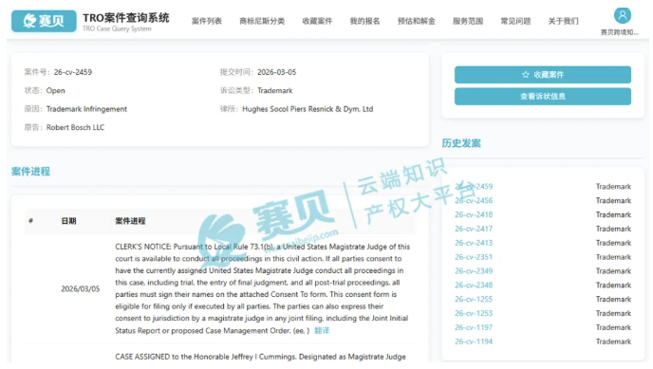Image resolution: width=653 pixels, height=369 pixels.
Task: Select the case number 26-cv-2459 in details
Action: 73,72
